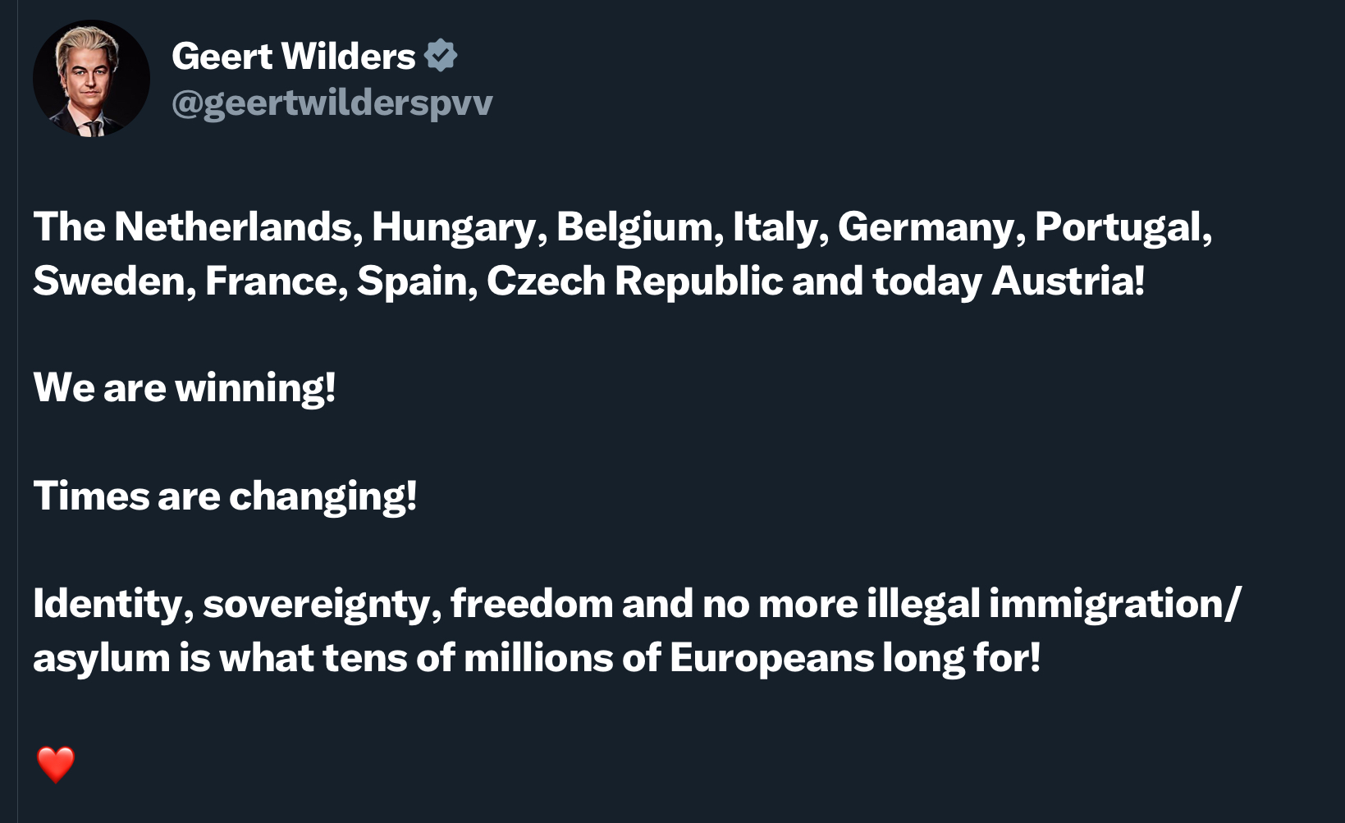Open Geert Wilders' profile picture

pyautogui.click(x=91, y=79)
